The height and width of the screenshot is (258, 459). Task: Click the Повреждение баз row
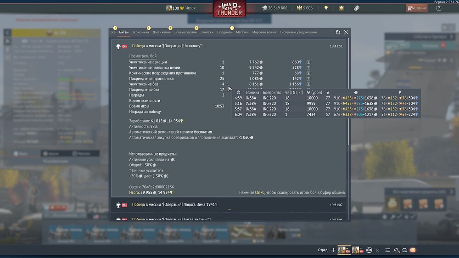pos(177,90)
